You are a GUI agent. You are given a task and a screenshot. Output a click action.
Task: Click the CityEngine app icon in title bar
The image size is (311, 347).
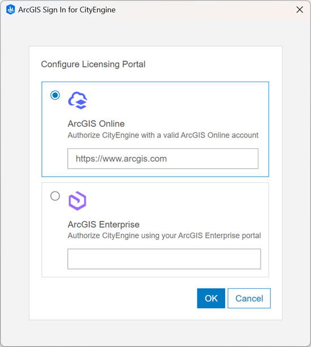coord(10,10)
